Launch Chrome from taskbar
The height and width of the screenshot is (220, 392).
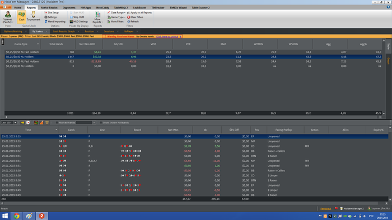(x=16, y=216)
